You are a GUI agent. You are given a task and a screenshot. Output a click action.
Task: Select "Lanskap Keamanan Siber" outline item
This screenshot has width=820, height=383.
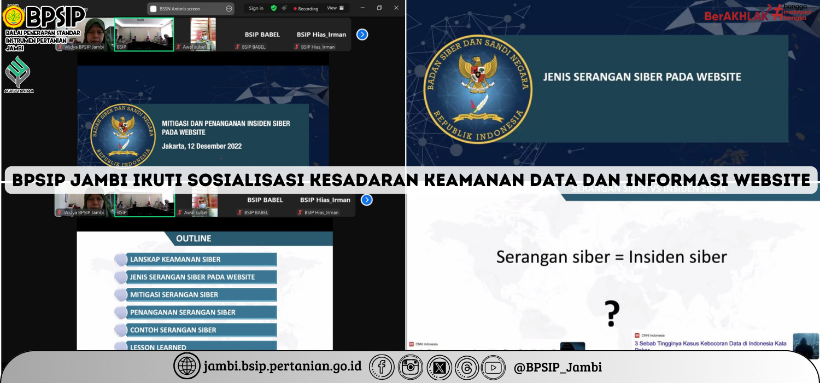coord(175,259)
